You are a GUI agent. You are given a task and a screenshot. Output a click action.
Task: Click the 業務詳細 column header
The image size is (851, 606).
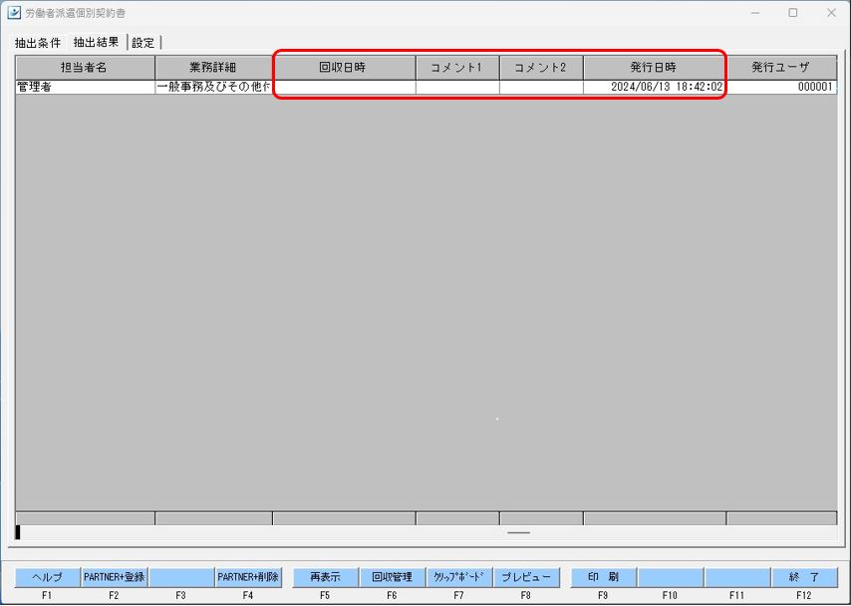coord(213,67)
